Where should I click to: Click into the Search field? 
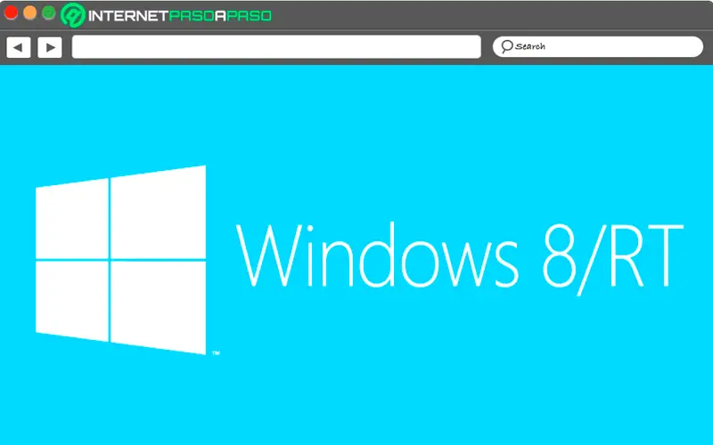[x=597, y=46]
